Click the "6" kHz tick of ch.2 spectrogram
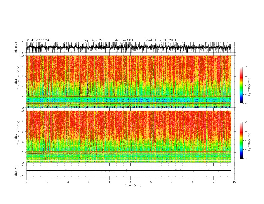The height and width of the screenshot is (204, 264). click(x=23, y=132)
